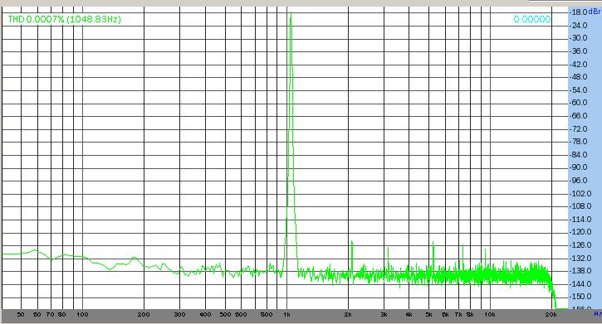This screenshot has height=324, width=602.
Task: Select the -90.0 level axis label
Action: (578, 167)
